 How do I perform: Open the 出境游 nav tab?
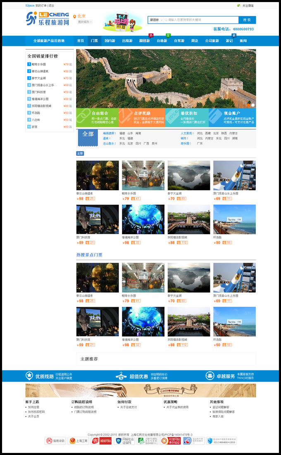pos(127,41)
